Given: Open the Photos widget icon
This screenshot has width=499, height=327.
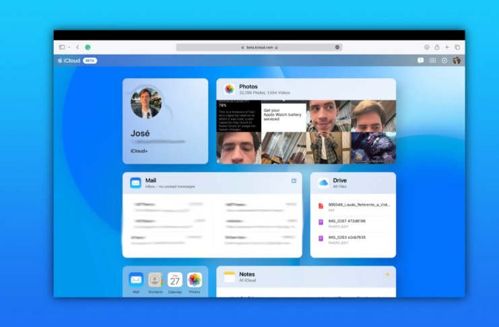Looking at the screenshot, I should pos(229,89).
